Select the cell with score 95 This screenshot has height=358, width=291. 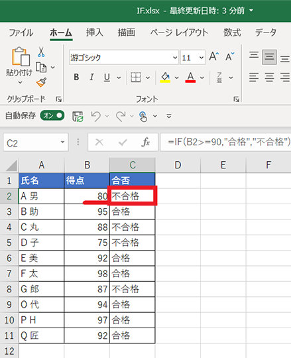click(87, 211)
